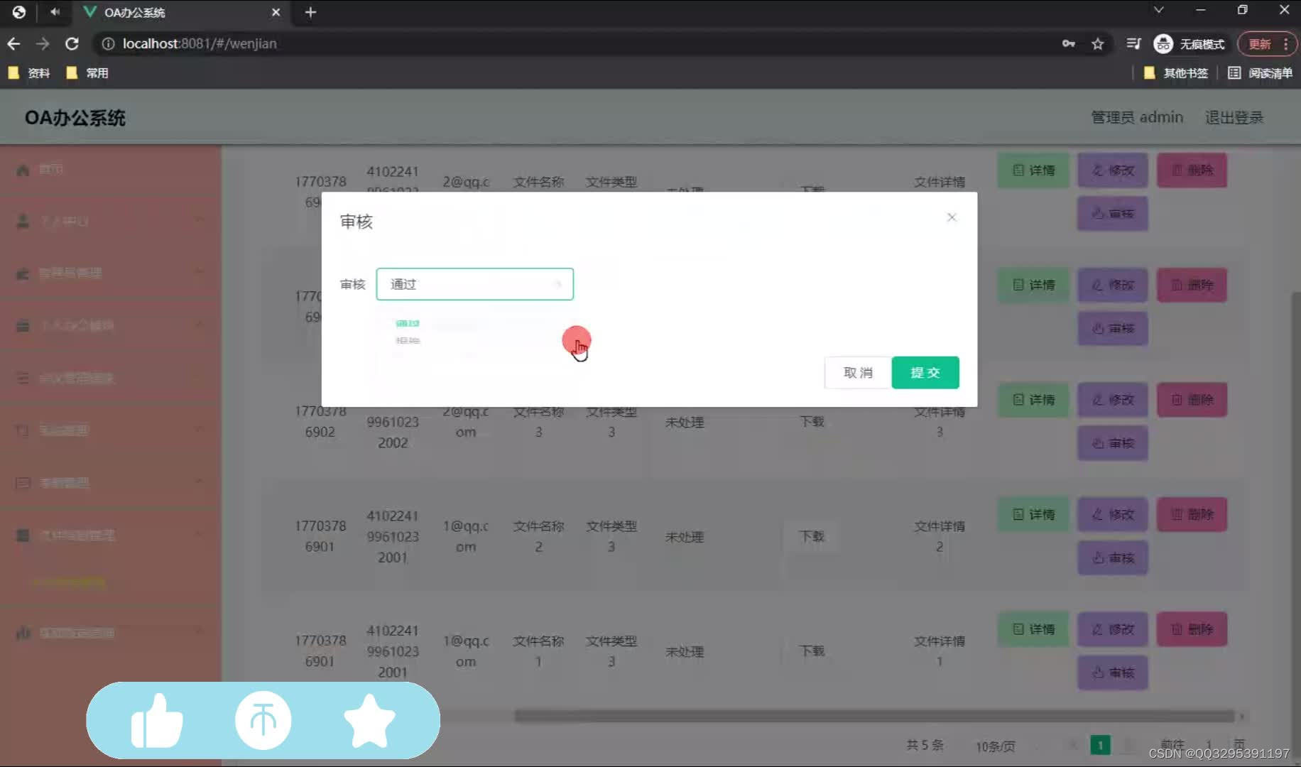1301x767 pixels.
Task: Open 详情 for the row with 文件名称 3
Action: pos(1033,400)
